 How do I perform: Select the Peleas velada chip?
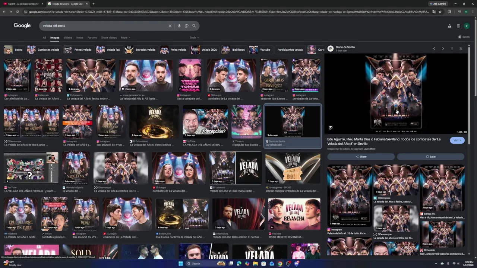pos(78,50)
